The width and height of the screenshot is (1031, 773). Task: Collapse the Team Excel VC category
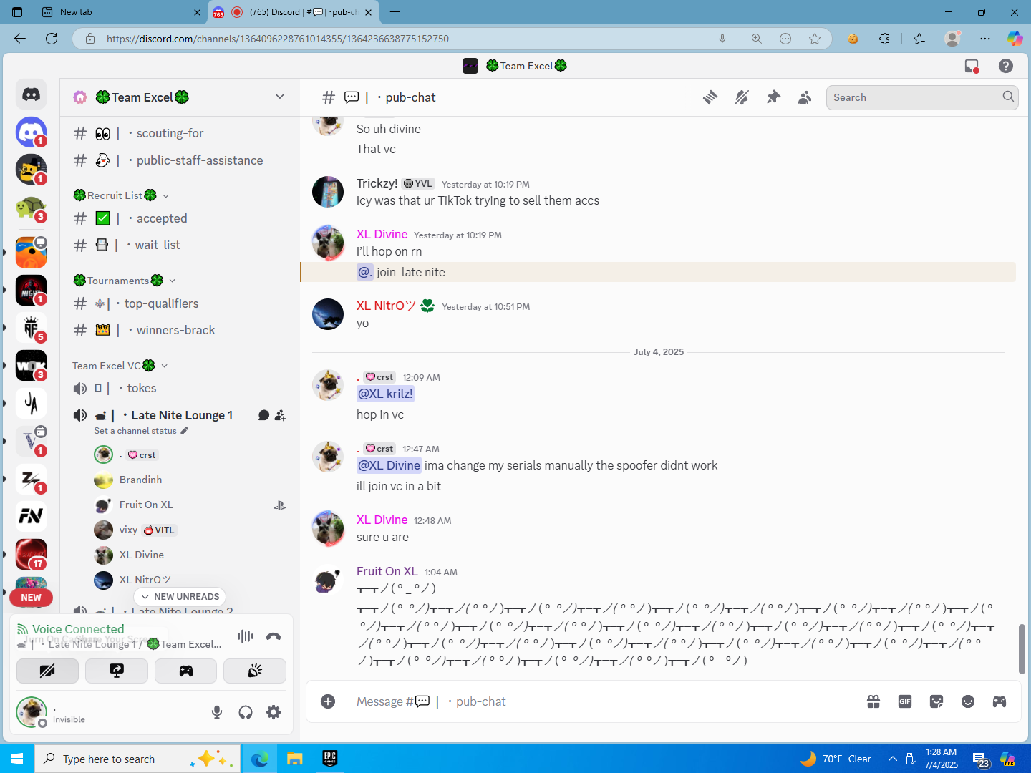120,366
